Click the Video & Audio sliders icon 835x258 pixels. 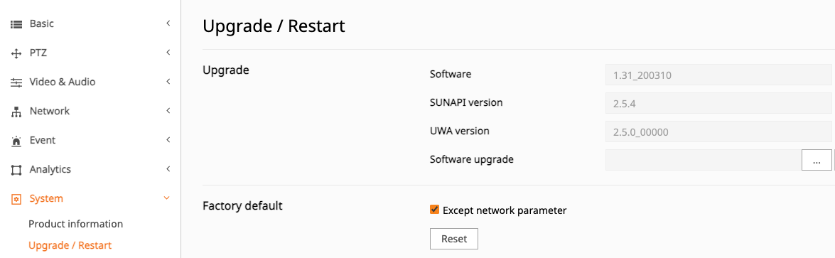click(x=16, y=82)
